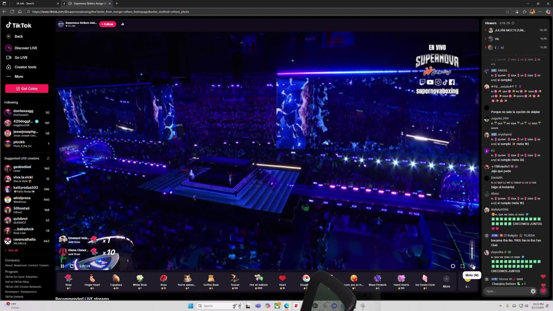Open 420doggface followed live channel
The height and width of the screenshot is (311, 553).
click(x=27, y=123)
